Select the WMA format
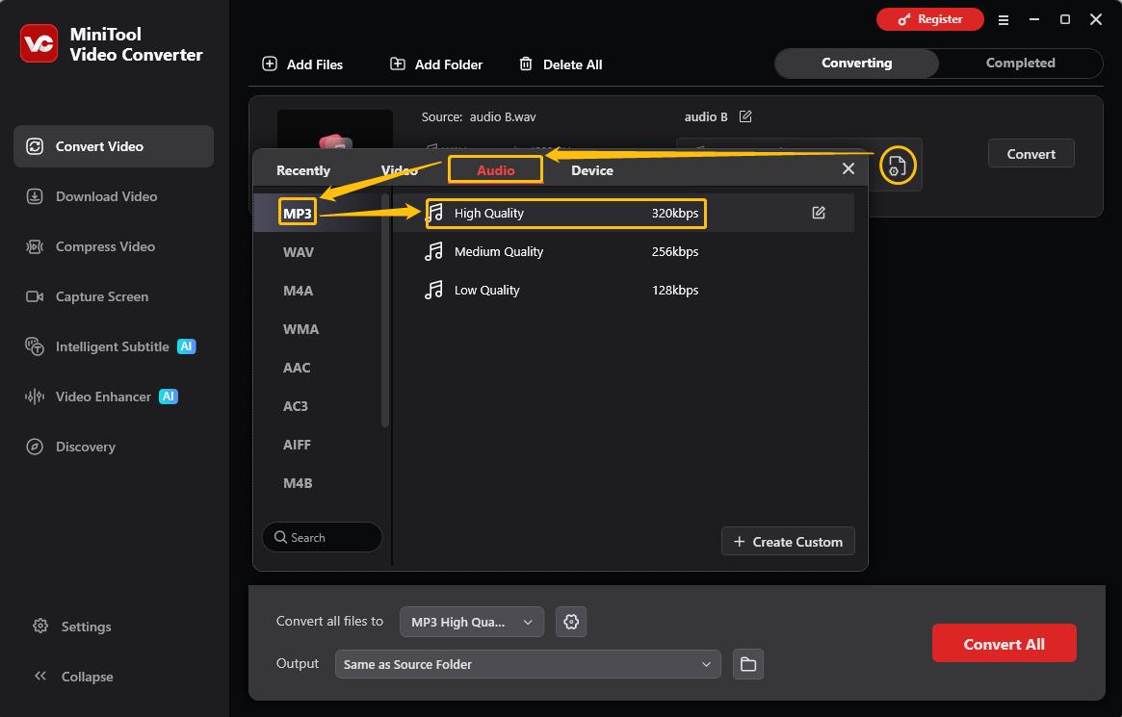1122x717 pixels. pyautogui.click(x=300, y=329)
